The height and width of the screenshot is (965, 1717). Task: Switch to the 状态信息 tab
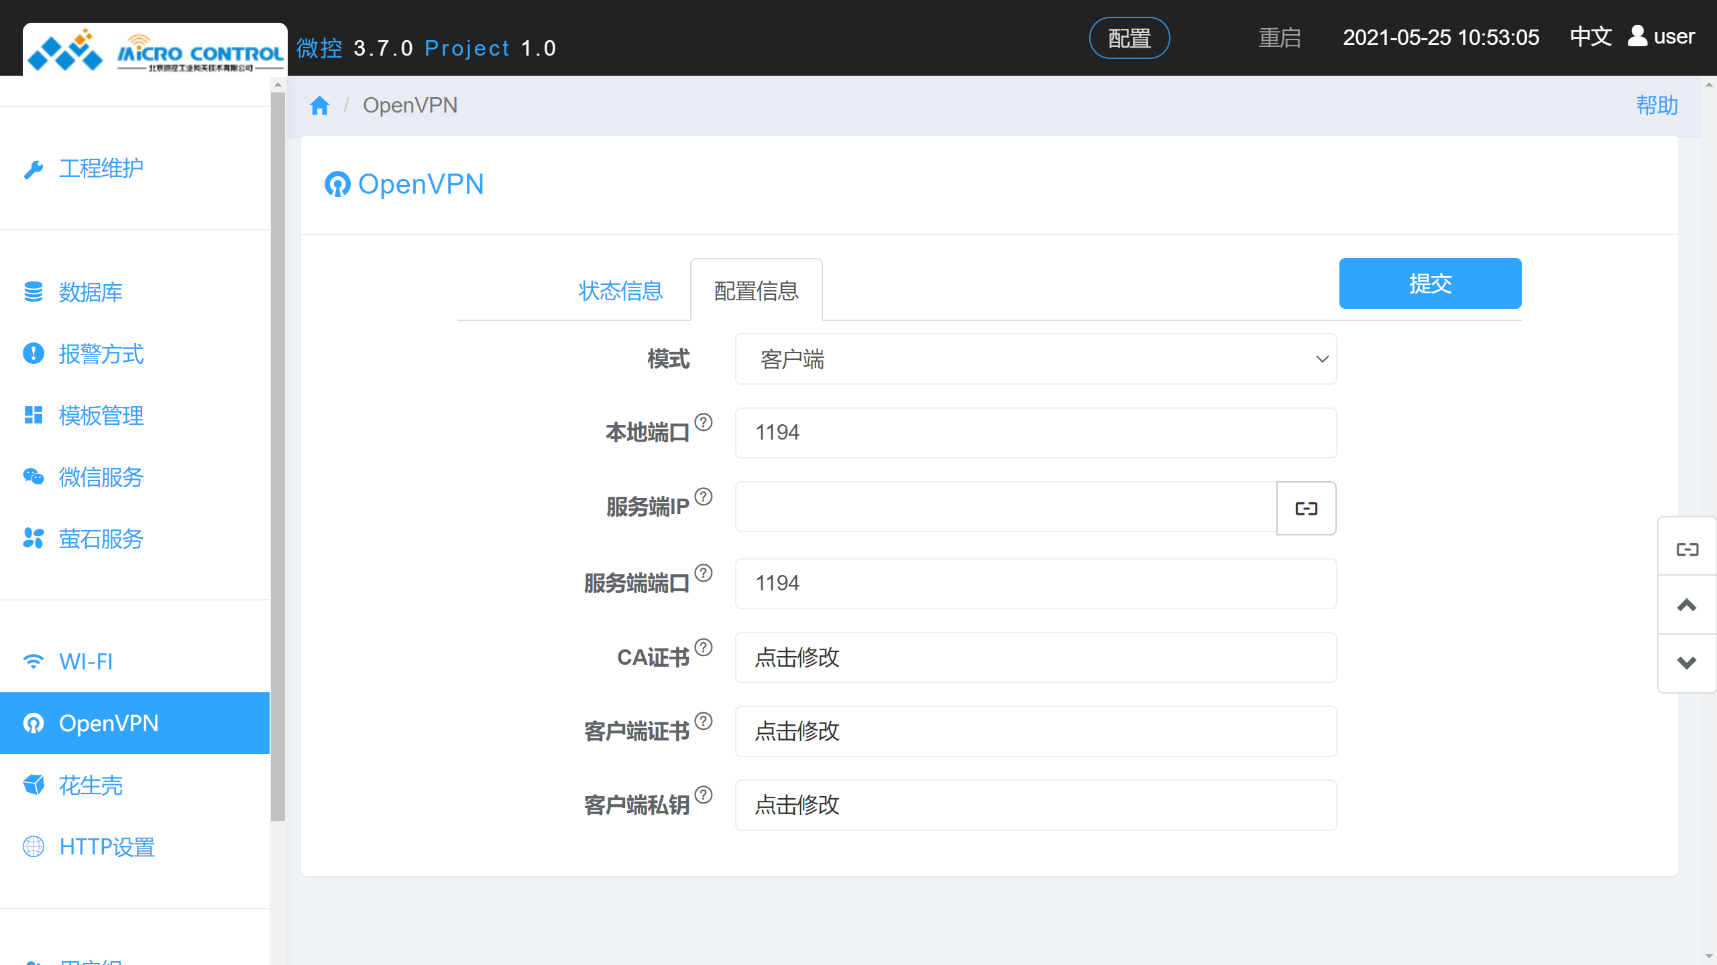coord(620,290)
